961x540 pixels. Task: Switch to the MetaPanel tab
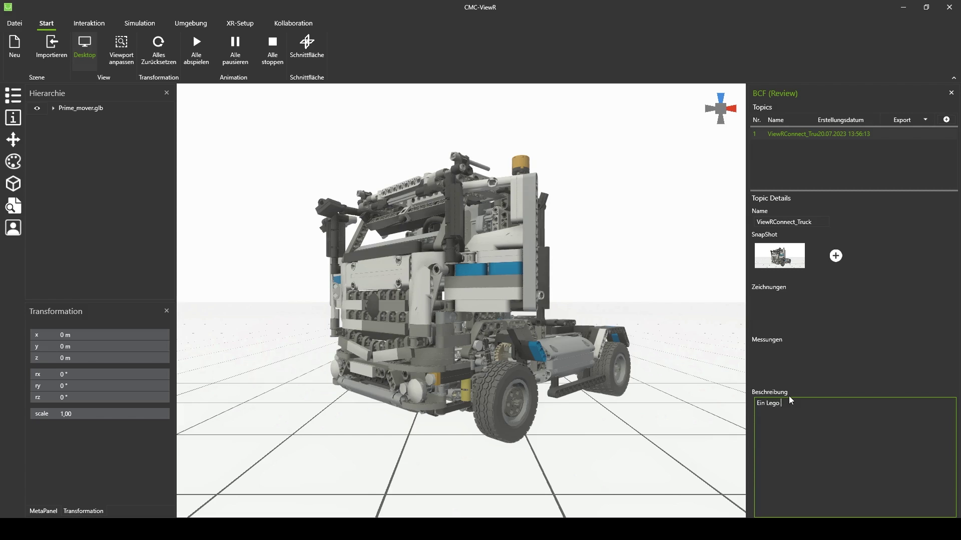click(x=44, y=511)
